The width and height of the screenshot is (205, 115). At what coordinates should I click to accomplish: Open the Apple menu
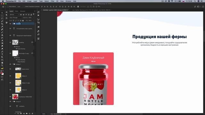click(3, 1)
